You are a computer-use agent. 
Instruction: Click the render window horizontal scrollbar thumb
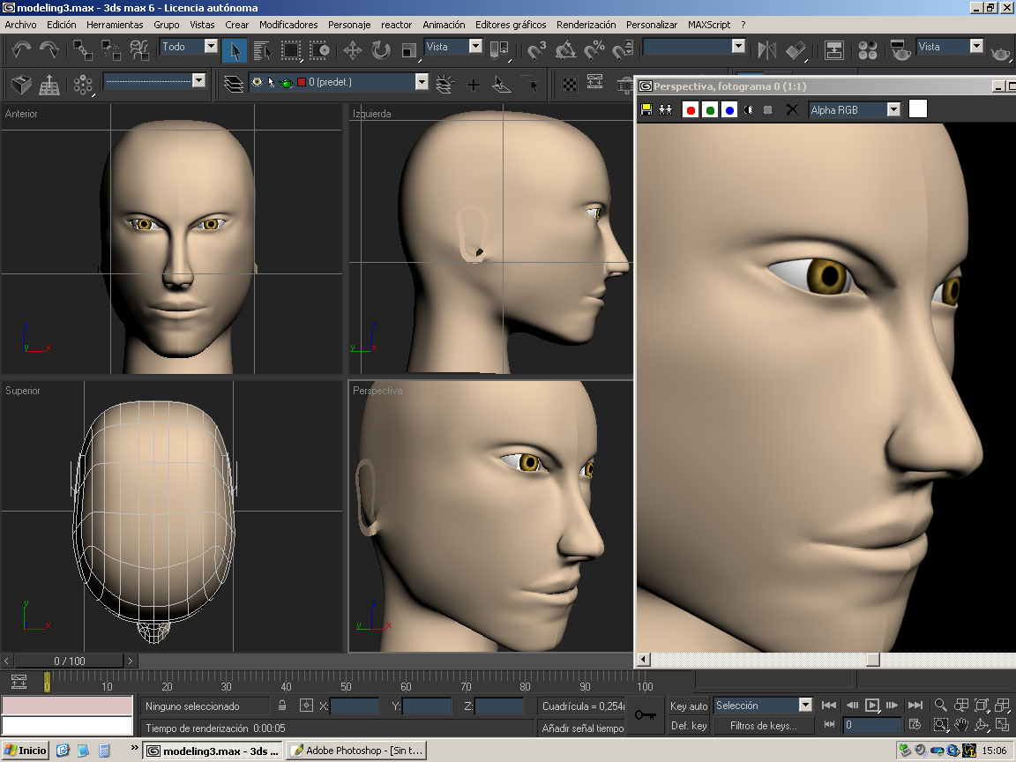[873, 660]
